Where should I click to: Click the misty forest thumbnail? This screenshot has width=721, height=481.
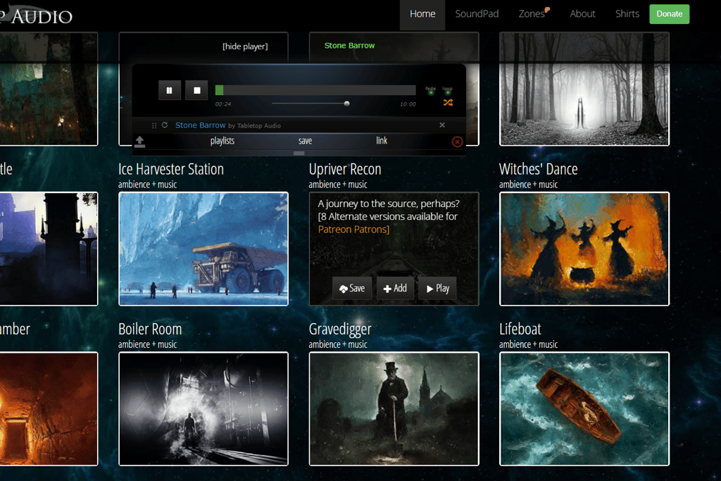tap(584, 89)
